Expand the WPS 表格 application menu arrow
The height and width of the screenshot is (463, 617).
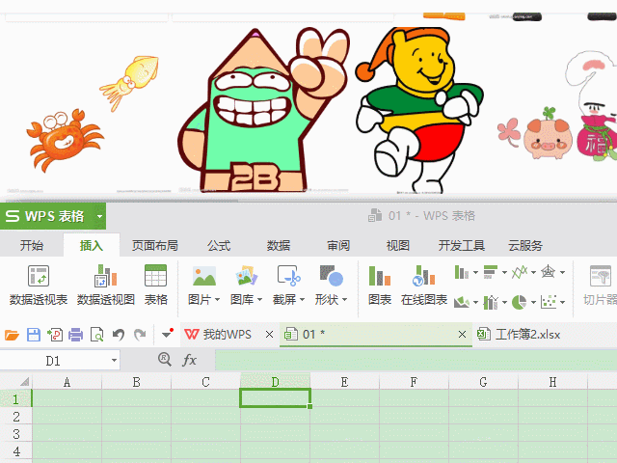pos(100,216)
